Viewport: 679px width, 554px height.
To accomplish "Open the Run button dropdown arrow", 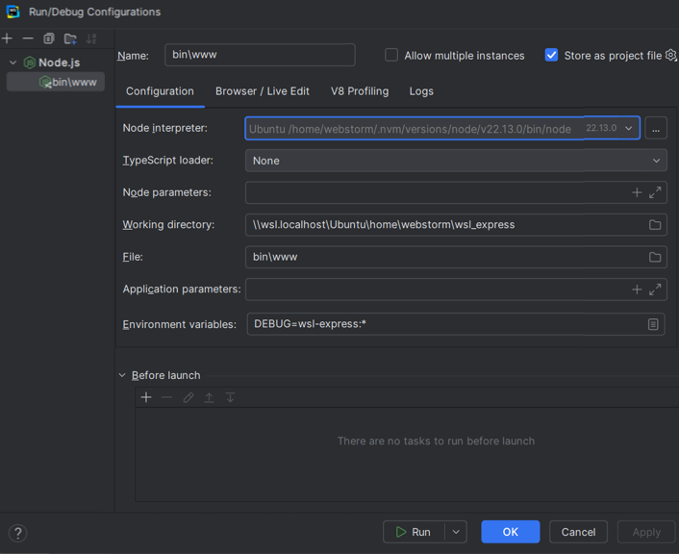I will coord(456,532).
